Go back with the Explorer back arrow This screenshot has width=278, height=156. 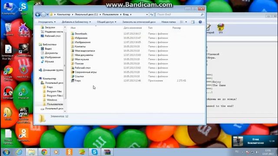pyautogui.click(x=38, y=14)
